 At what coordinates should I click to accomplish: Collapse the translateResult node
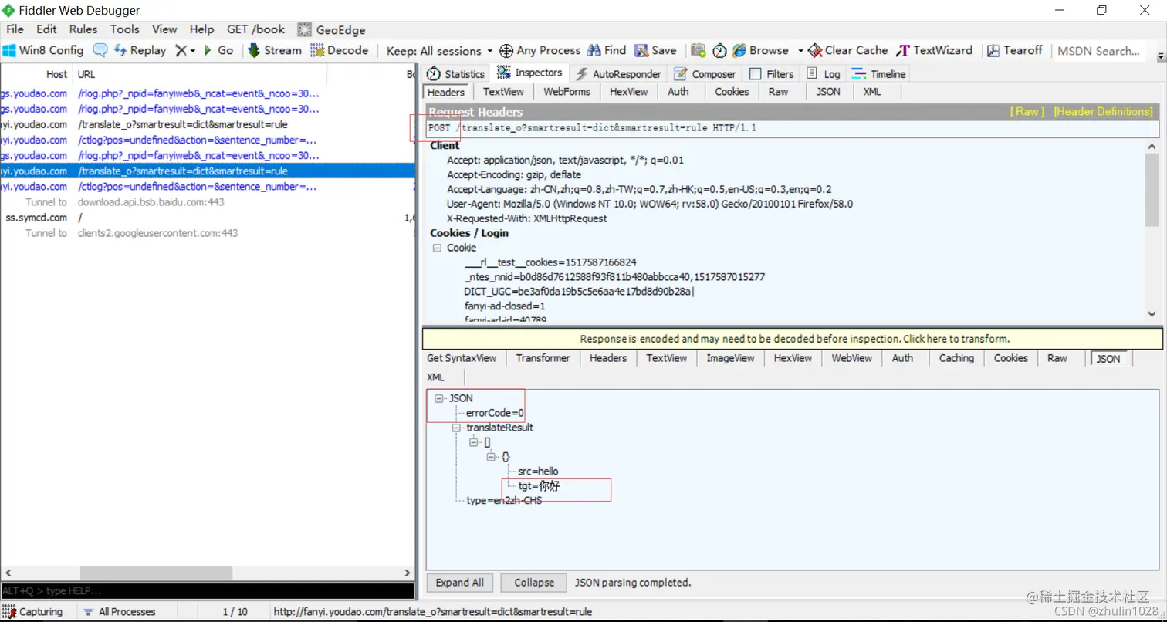457,428
